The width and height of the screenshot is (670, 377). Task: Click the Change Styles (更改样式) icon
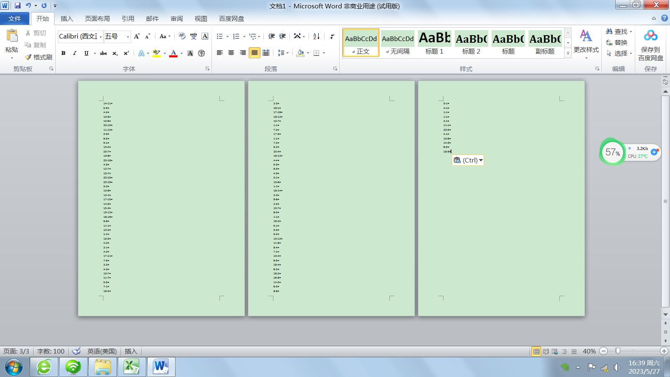(x=586, y=37)
